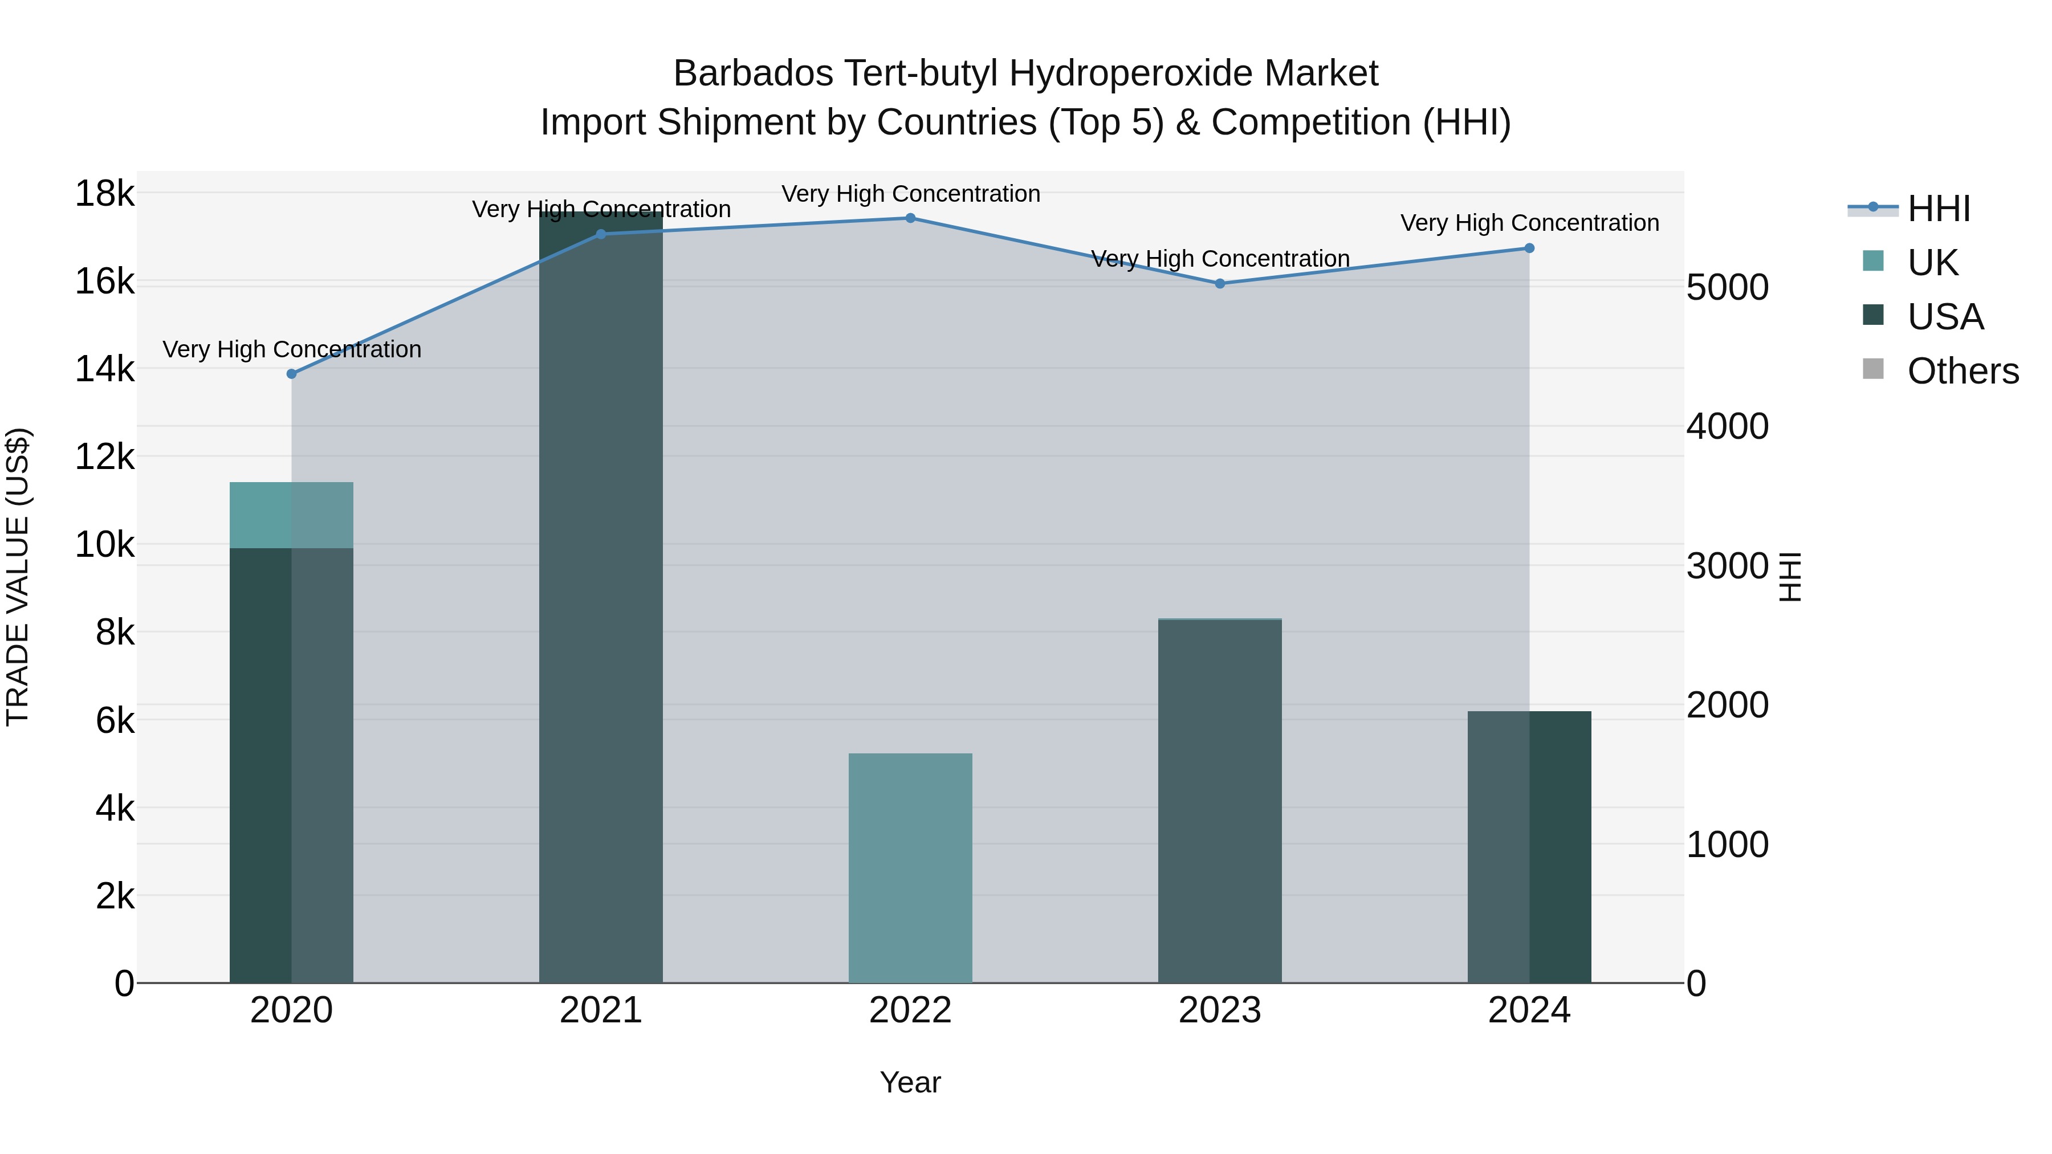Click the vertical HHI axis title

pyautogui.click(x=1789, y=577)
